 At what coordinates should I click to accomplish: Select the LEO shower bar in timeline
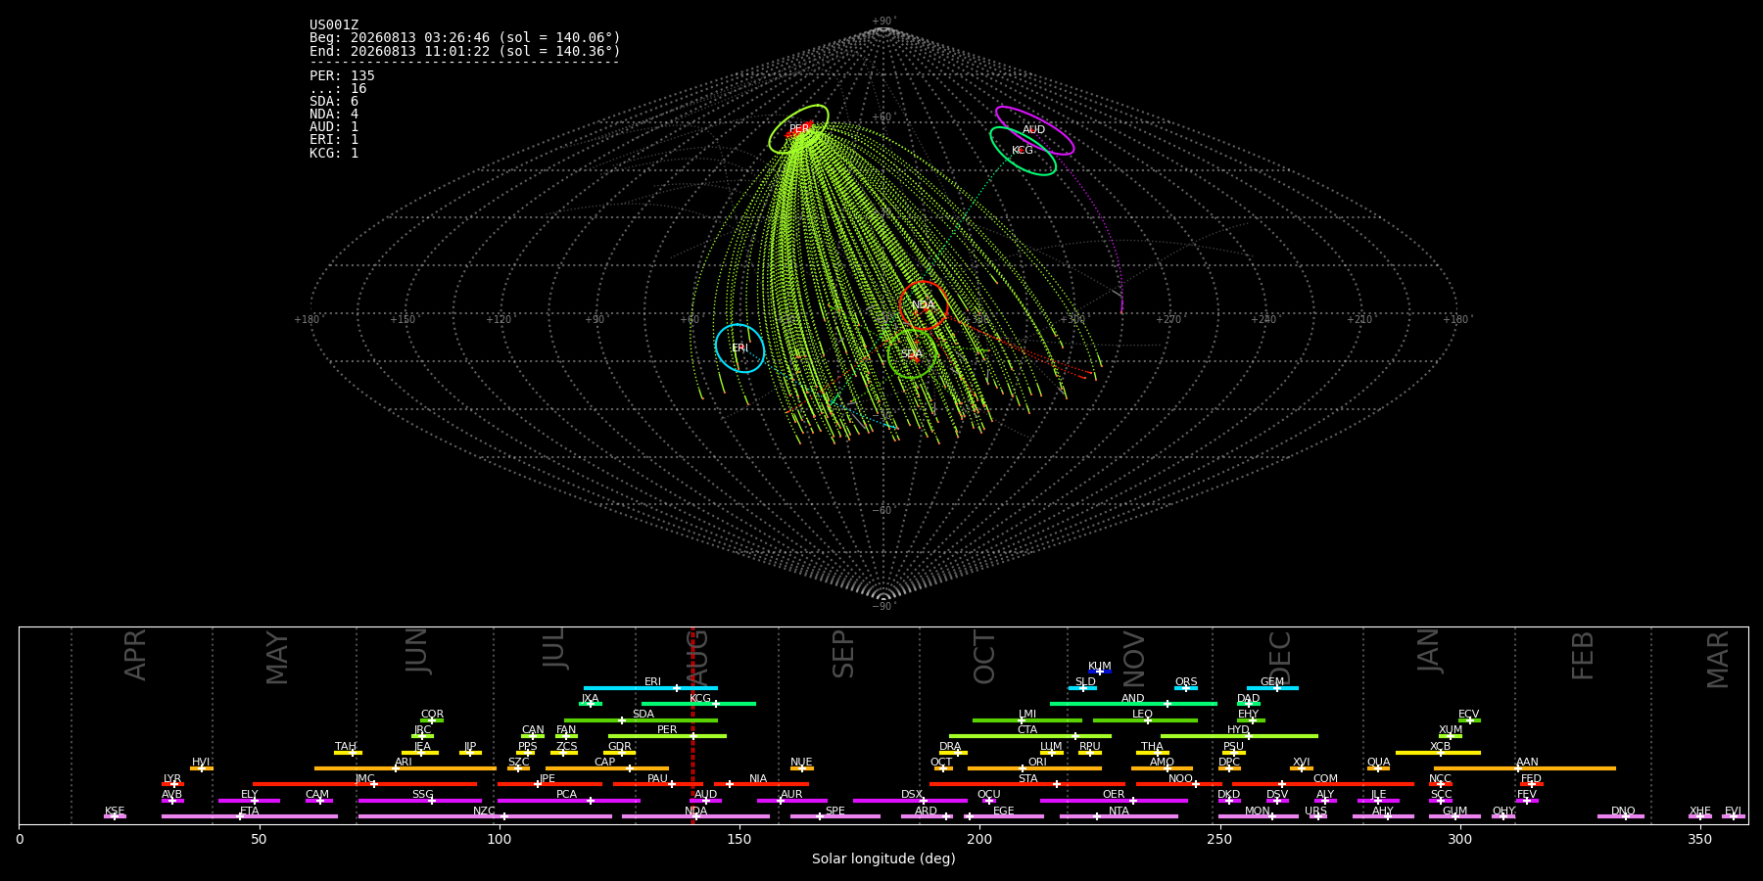tap(1145, 720)
